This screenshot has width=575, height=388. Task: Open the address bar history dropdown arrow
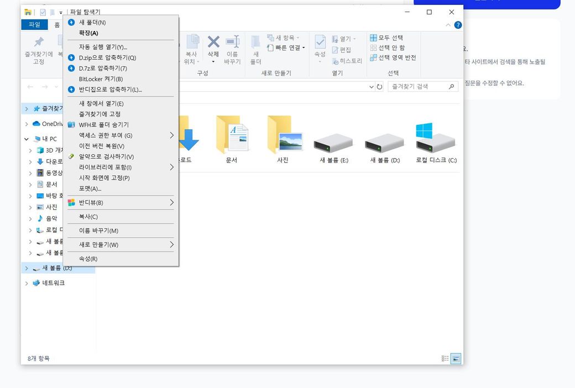click(372, 87)
